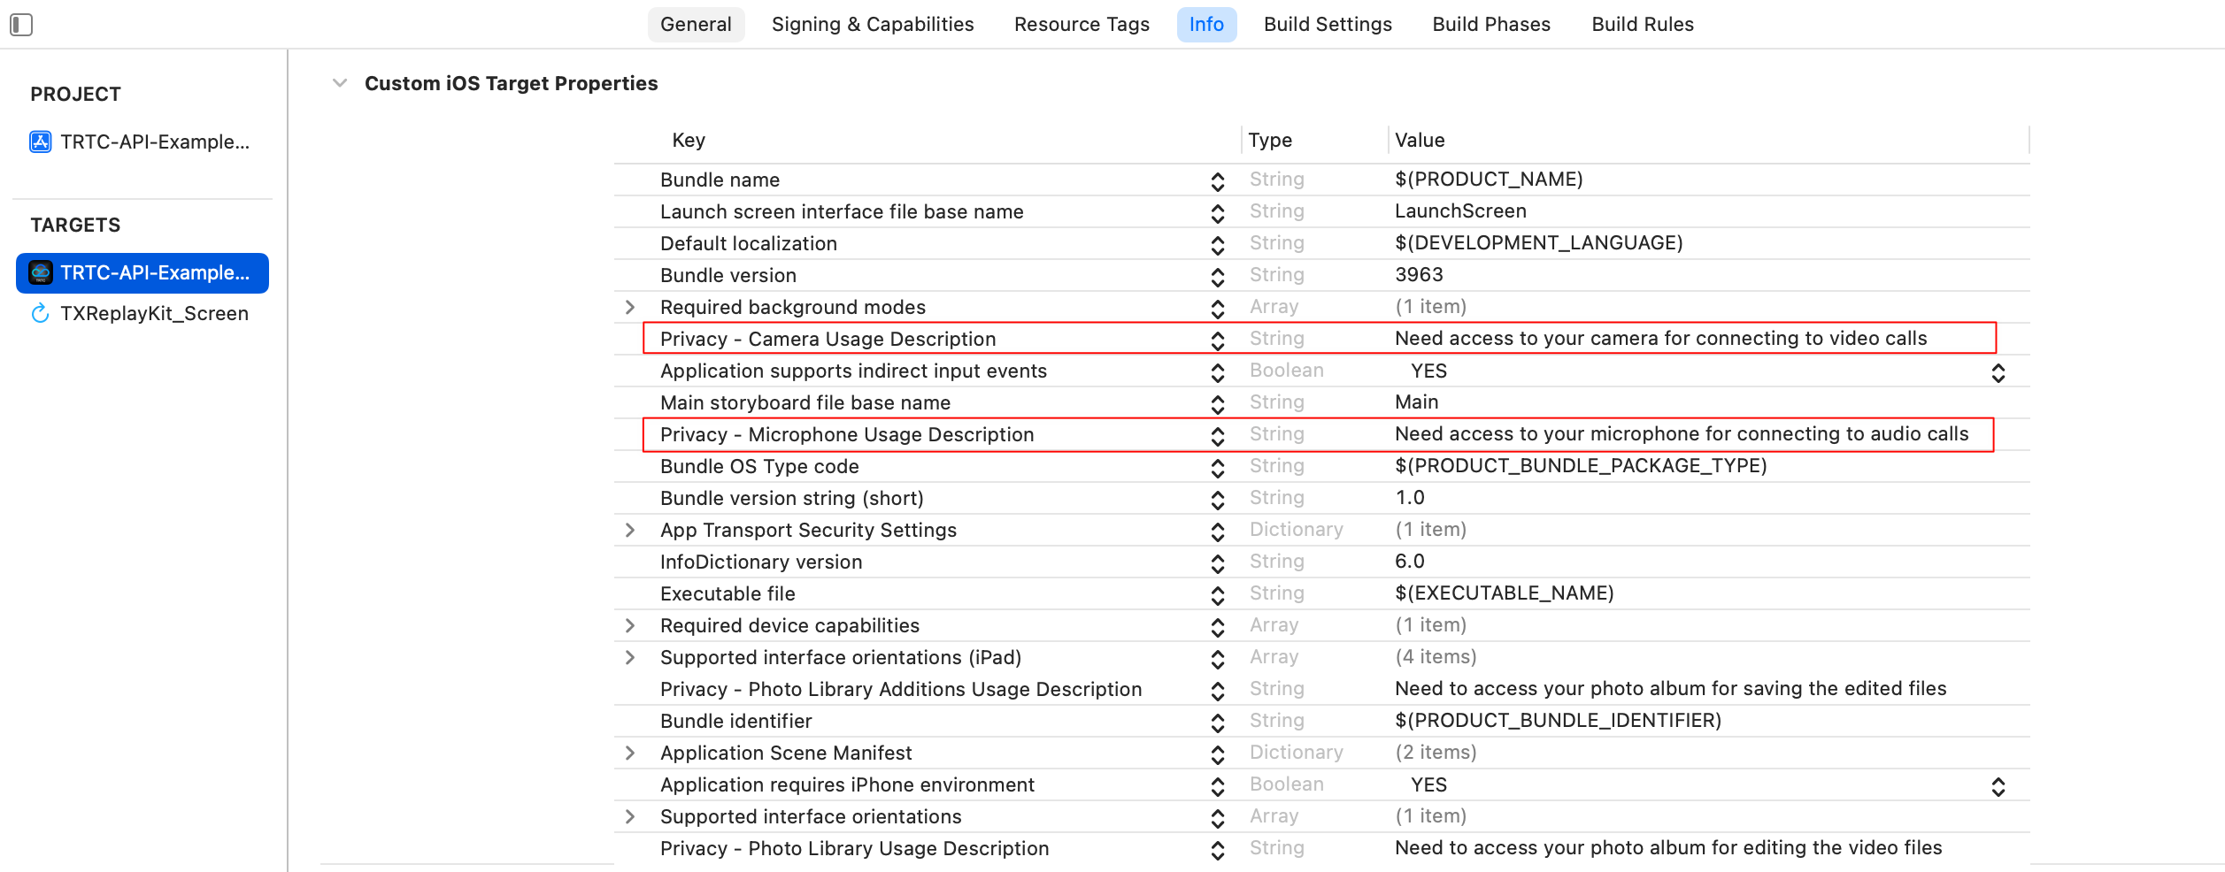Toggle YES value for indirect input events
This screenshot has width=2225, height=872.
[x=1998, y=372]
